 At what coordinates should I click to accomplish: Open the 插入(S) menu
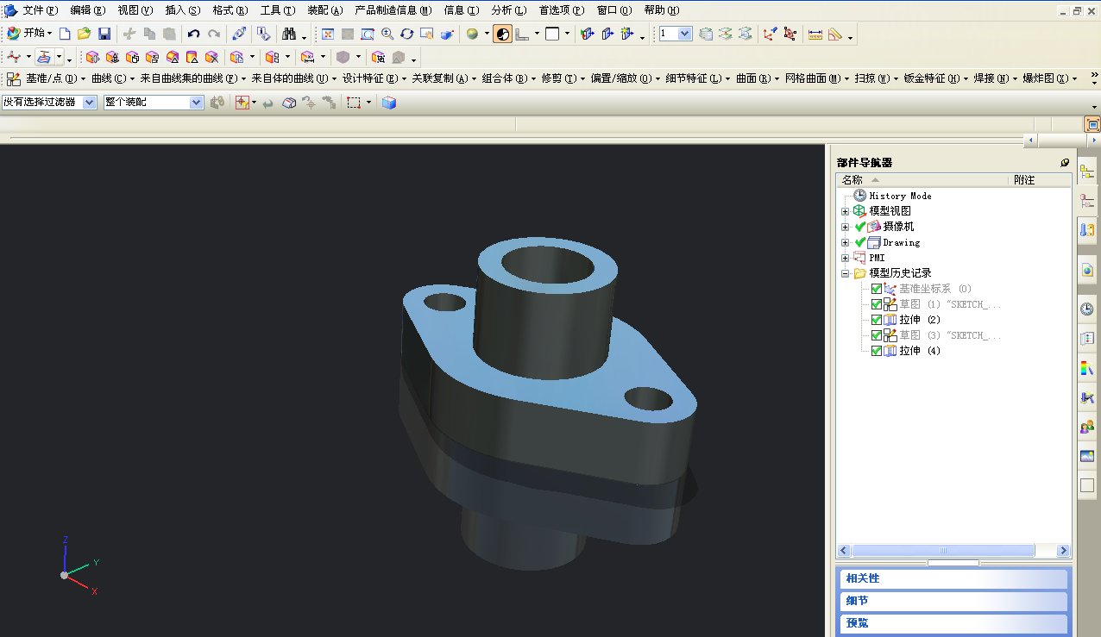point(182,10)
